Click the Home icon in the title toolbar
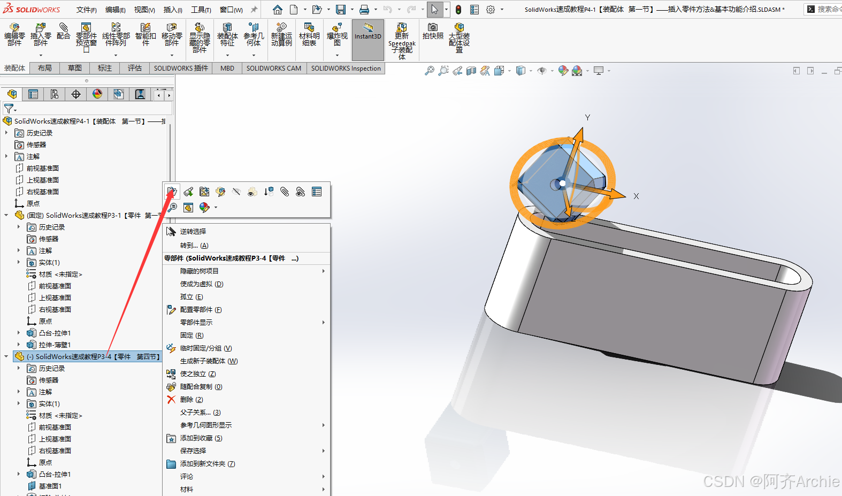The height and width of the screenshot is (496, 842). pos(277,10)
